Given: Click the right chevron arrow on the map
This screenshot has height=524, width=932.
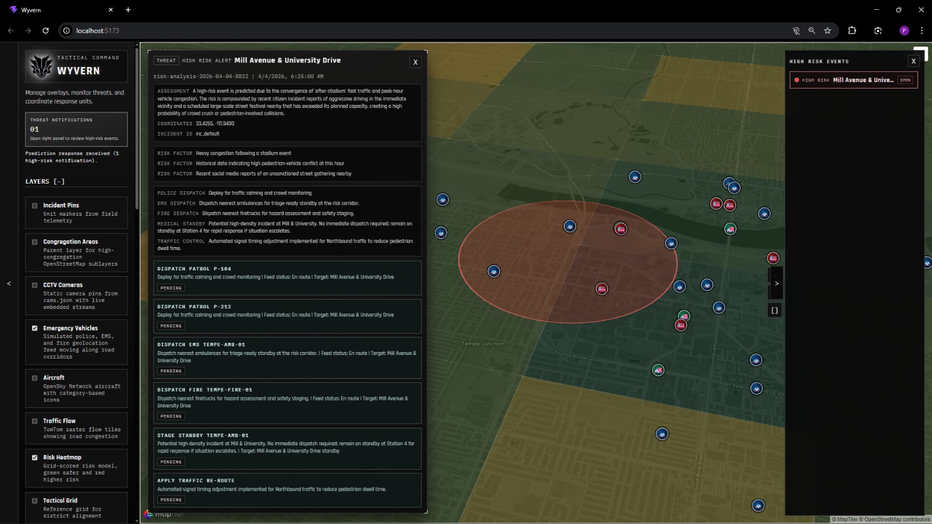Looking at the screenshot, I should pyautogui.click(x=776, y=283).
